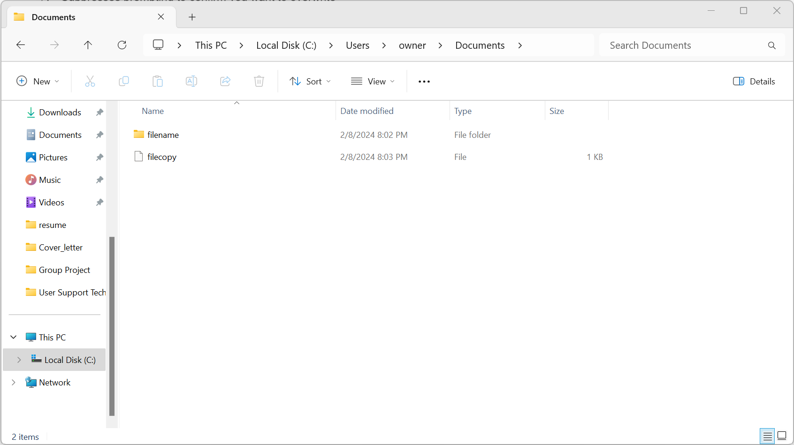Click the Copy icon in toolbar
Screen dimensions: 794x445
click(x=124, y=81)
